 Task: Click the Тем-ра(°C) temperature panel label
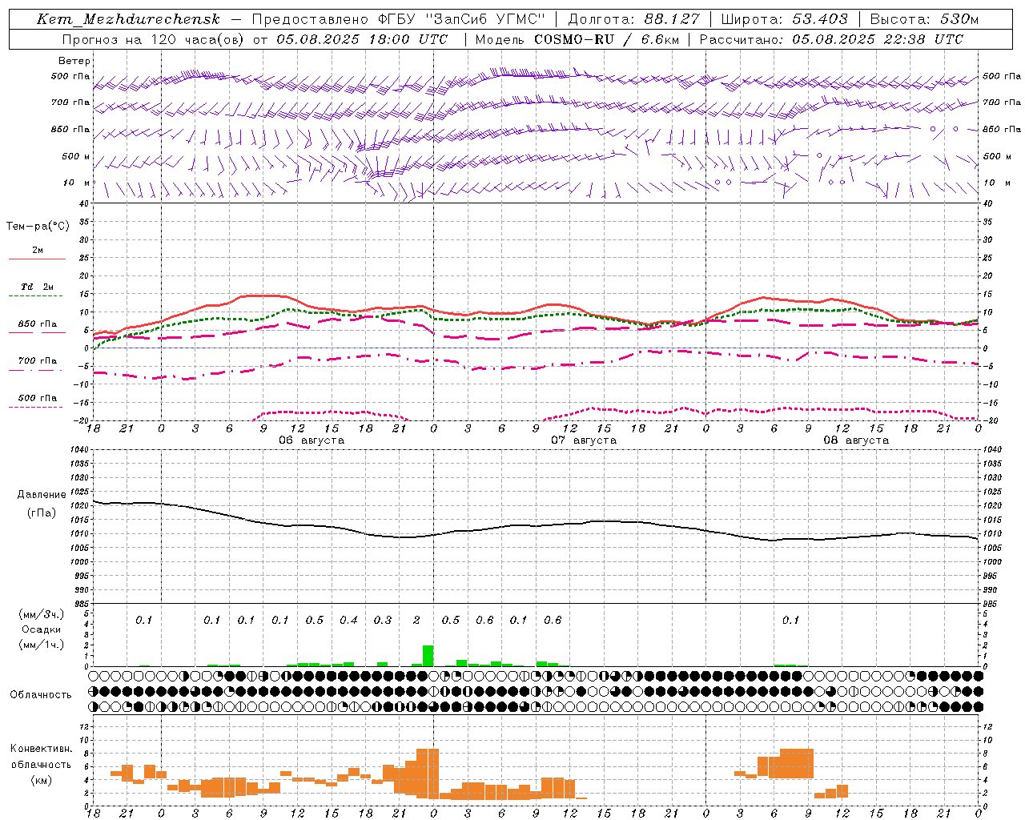[38, 227]
